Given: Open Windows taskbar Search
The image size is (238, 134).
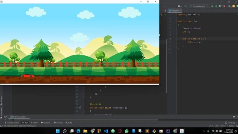Looking at the screenshot, I should point(65,131).
